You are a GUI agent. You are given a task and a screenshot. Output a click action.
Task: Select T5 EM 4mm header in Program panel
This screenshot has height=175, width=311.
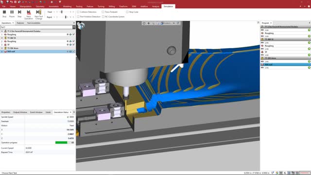pos(285,58)
